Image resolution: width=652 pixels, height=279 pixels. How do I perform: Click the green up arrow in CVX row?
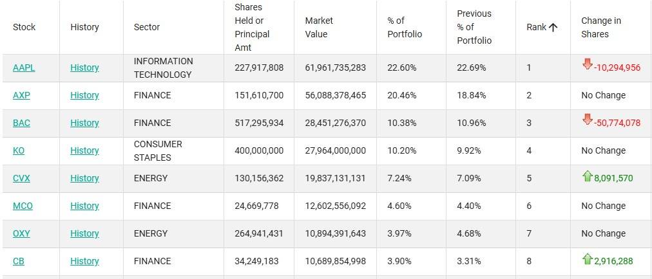pos(587,175)
